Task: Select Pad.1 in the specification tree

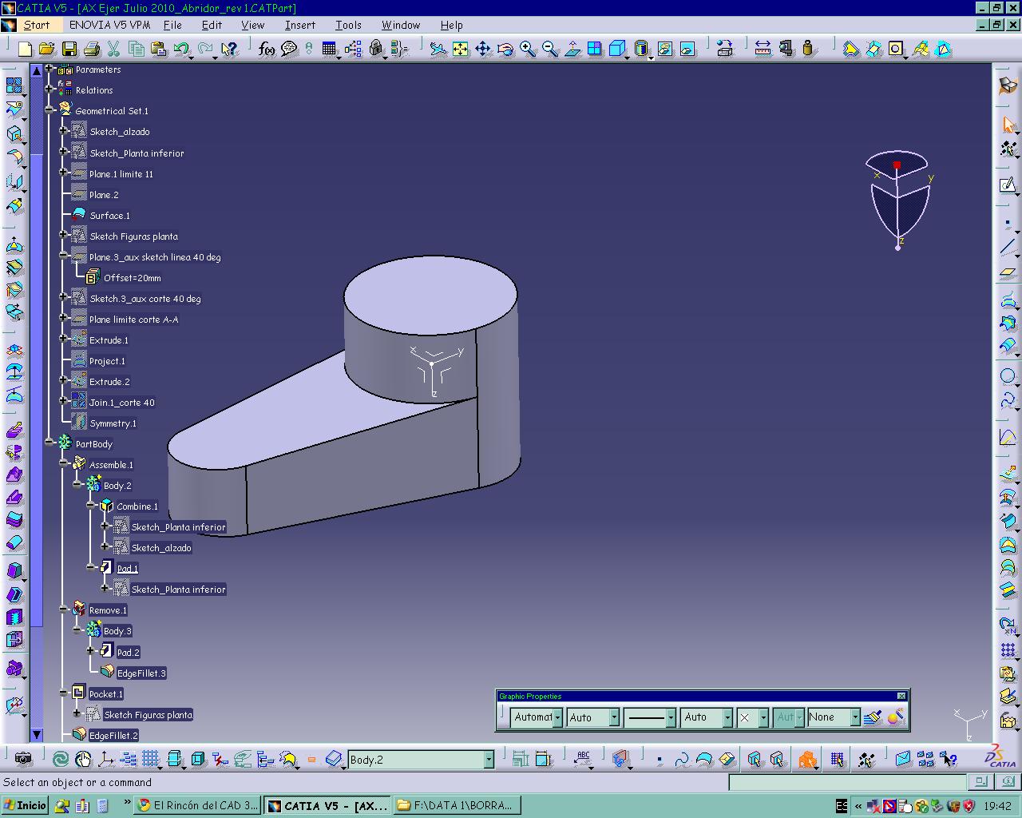Action: coord(127,569)
